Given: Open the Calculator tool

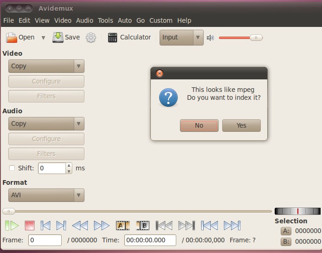Looking at the screenshot, I should coord(129,38).
